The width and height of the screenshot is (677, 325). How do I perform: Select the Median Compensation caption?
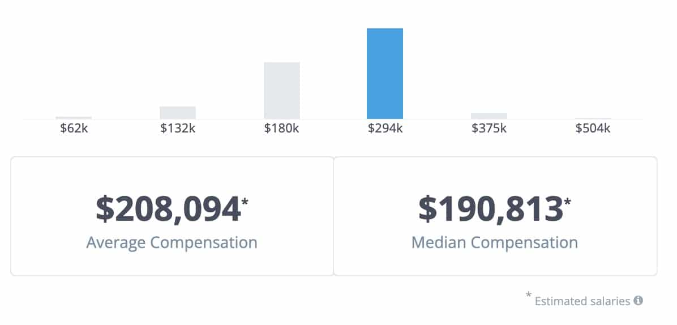click(494, 243)
